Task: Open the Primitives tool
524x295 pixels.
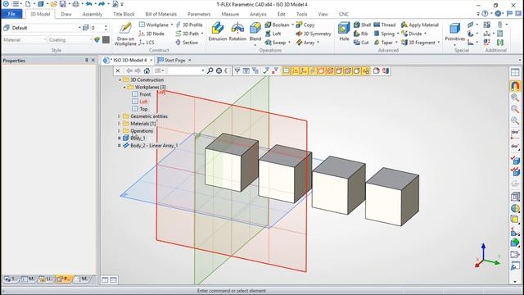Action: [x=455, y=33]
